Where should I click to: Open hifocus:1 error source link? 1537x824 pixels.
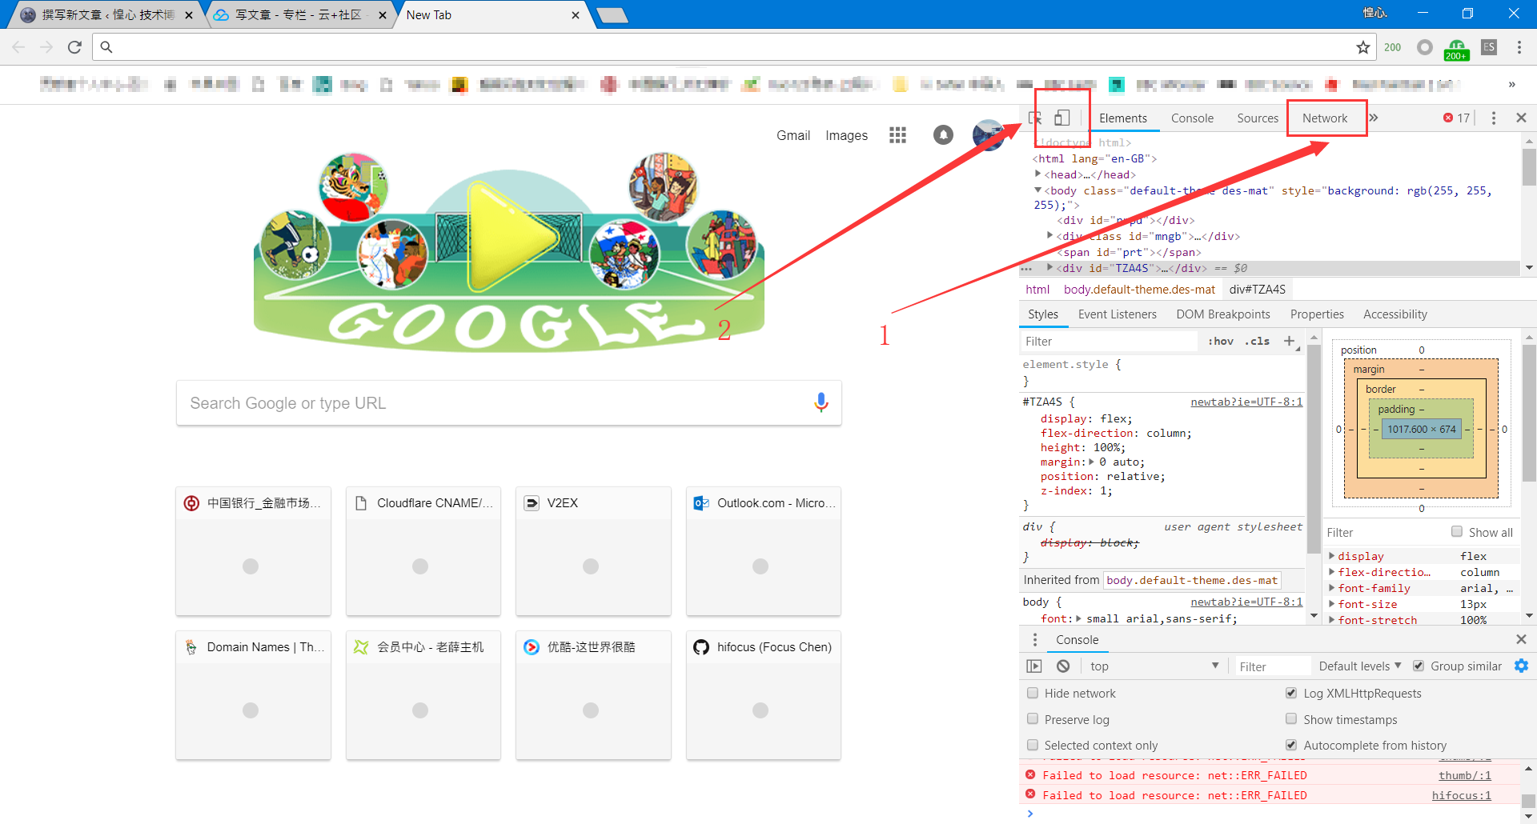coord(1462,795)
